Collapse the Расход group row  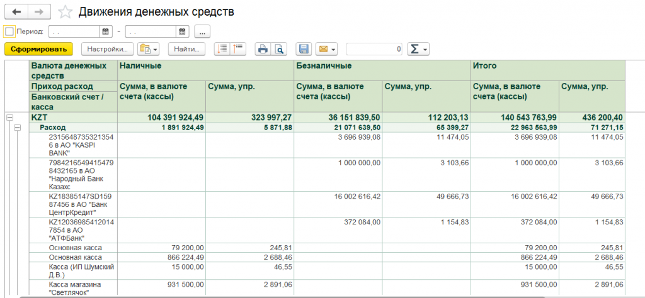18,128
